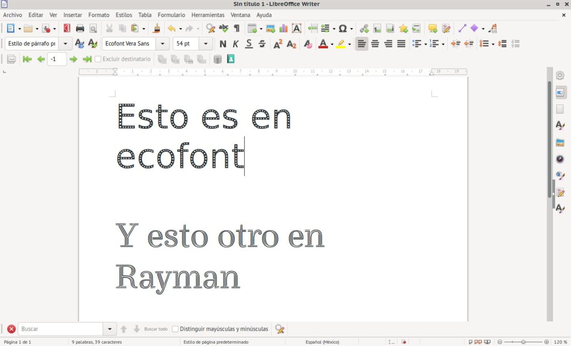The image size is (571, 346).
Task: Open the Navigator compass icon in sidebar
Action: tap(560, 159)
